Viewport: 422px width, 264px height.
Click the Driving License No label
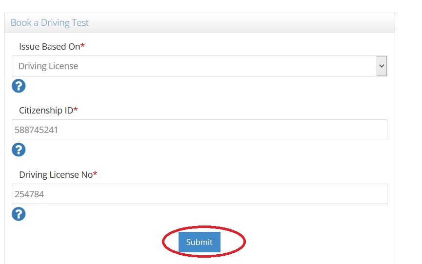click(56, 174)
